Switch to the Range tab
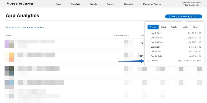 click(196, 27)
